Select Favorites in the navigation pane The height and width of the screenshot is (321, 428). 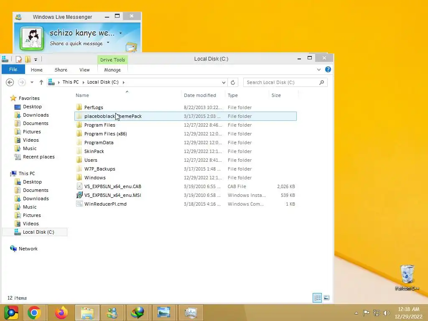[29, 98]
